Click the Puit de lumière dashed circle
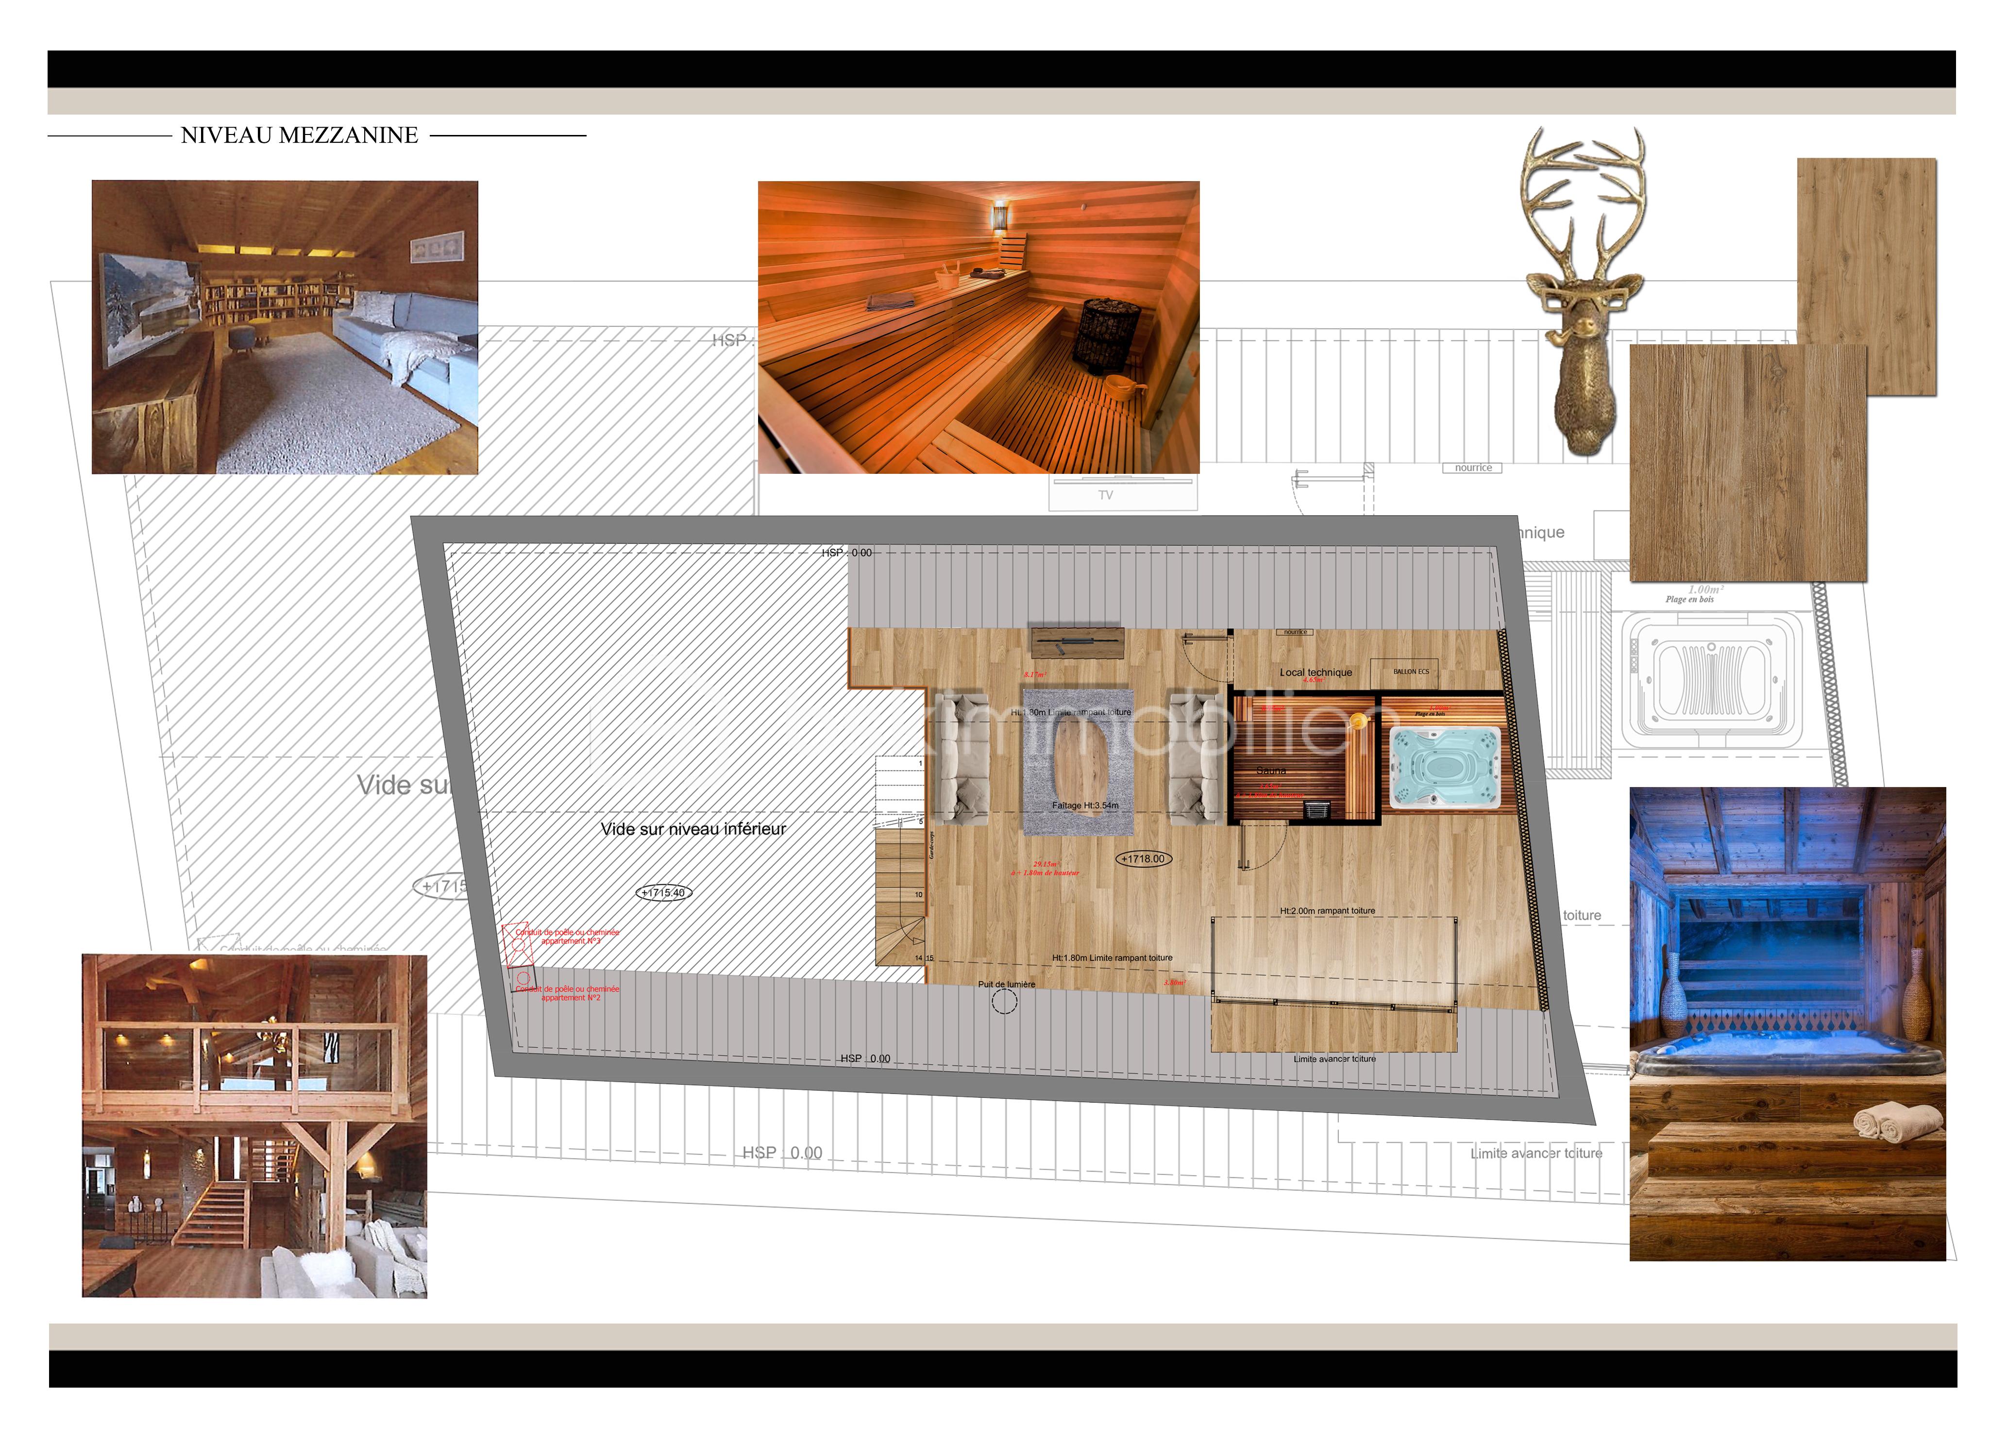This screenshot has height=1442, width=1991. [x=1004, y=1002]
